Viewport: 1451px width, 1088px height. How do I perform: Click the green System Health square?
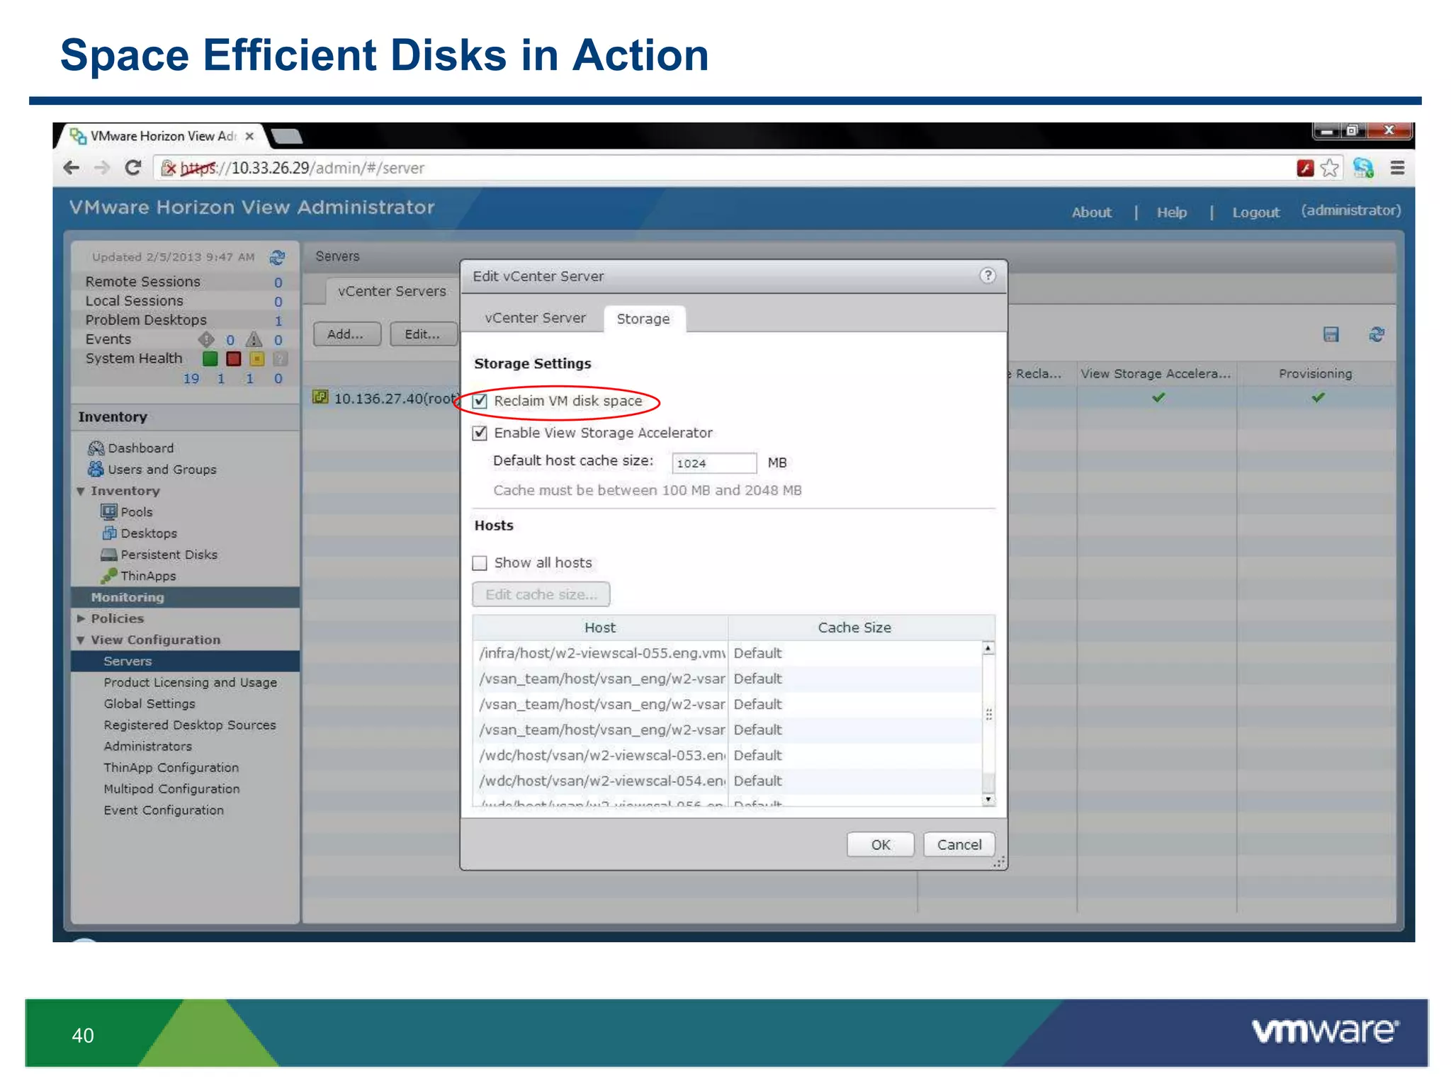(210, 358)
